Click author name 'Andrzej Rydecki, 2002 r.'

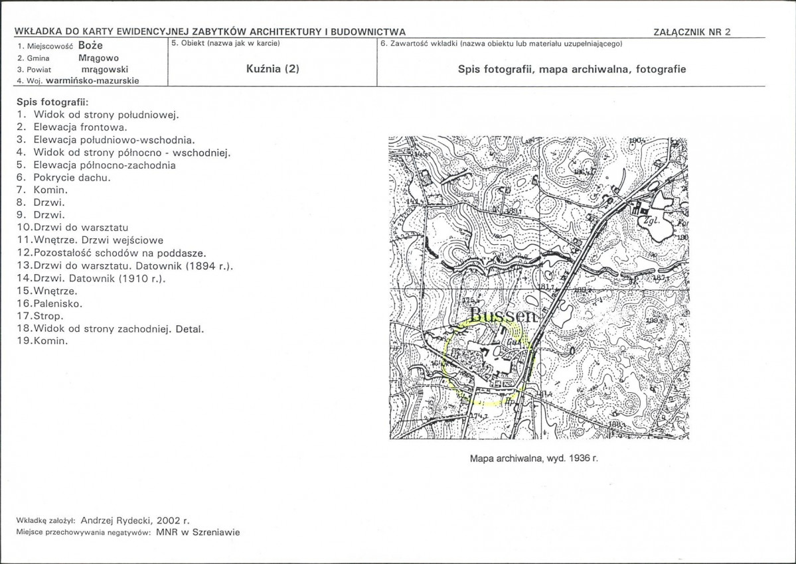[135, 520]
